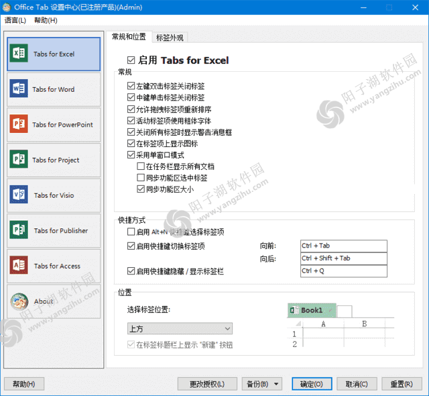Image resolution: width=429 pixels, height=396 pixels.
Task: Click the Book1 tab in preview
Action: 312,310
